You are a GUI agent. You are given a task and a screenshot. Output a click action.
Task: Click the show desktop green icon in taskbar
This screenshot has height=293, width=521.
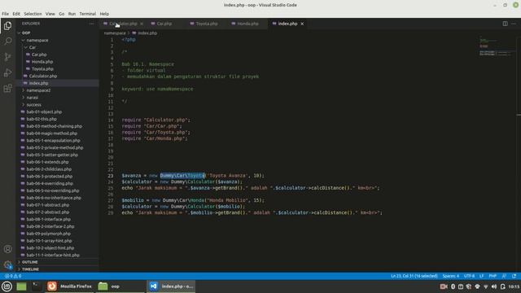pyautogui.click(x=21, y=286)
